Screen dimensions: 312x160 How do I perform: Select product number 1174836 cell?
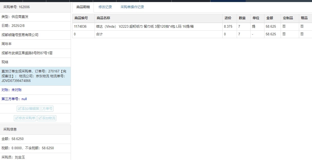[x=84, y=27]
